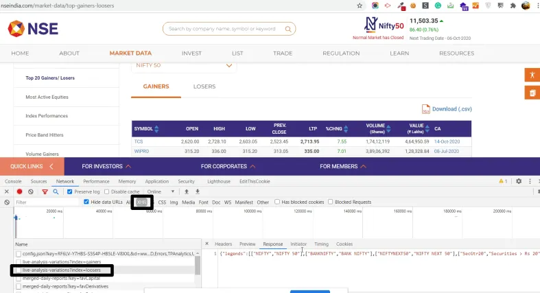Open WIPRO symbol link
Viewport: 540px width, 293px height.
(x=141, y=151)
